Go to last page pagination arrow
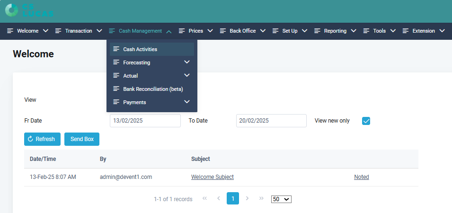This screenshot has height=213, width=452. (261, 199)
